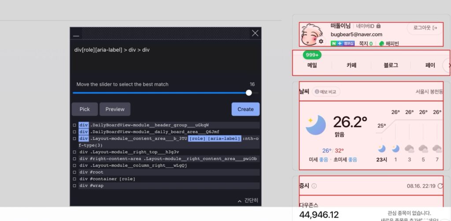The height and width of the screenshot is (221, 451).
Task: Click the bugbear5@naver.com email address
Action: pos(356,34)
